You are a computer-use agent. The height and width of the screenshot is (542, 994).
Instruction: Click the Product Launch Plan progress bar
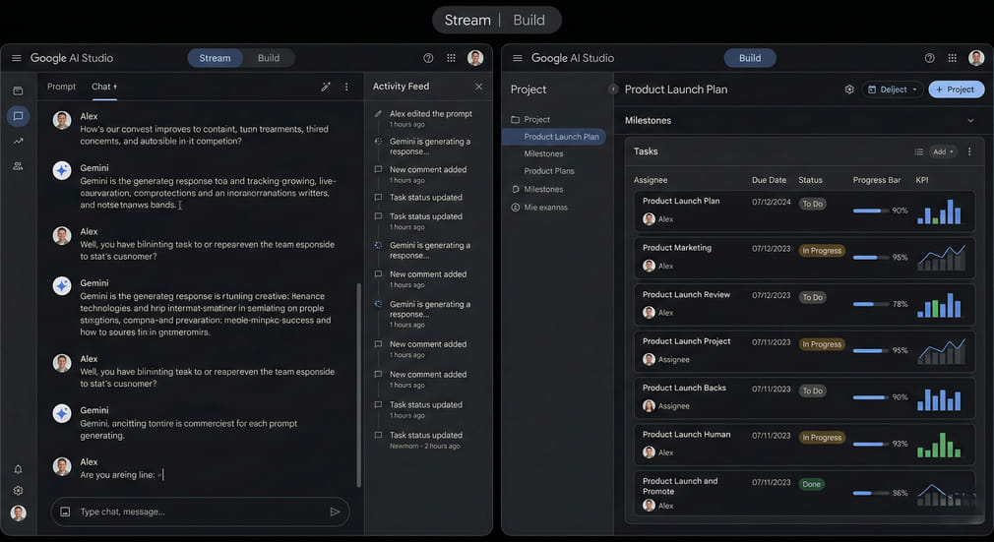click(870, 211)
